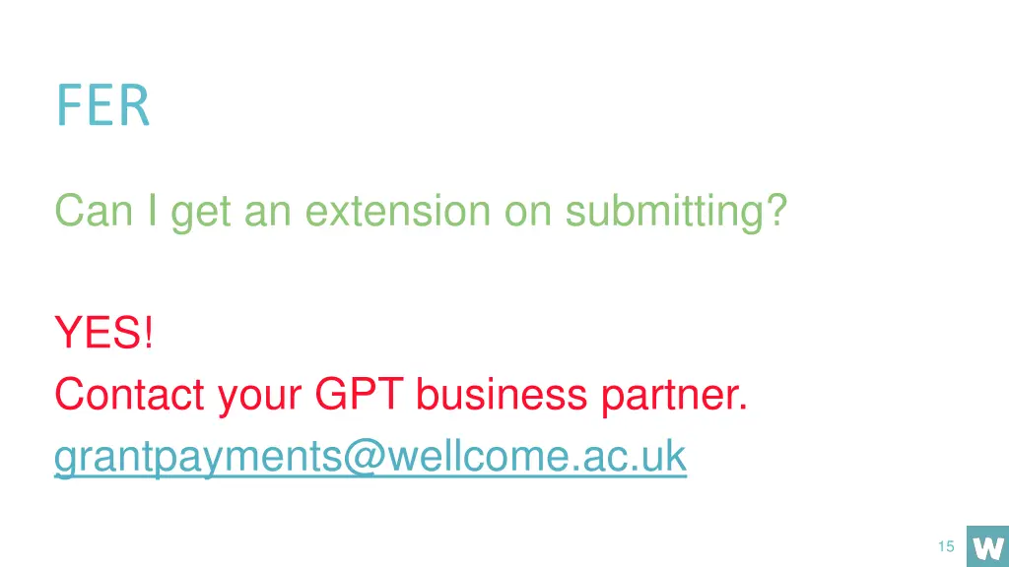Select the word 'Contact' in red text
The image size is (1009, 567).
(x=129, y=394)
